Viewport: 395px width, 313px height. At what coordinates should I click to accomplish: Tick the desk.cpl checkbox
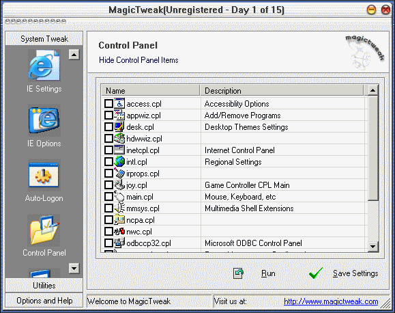108,127
